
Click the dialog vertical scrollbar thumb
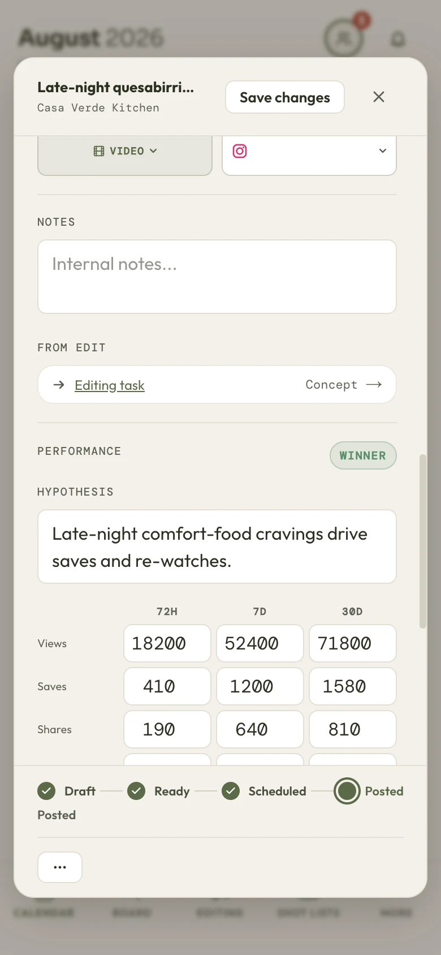[422, 541]
